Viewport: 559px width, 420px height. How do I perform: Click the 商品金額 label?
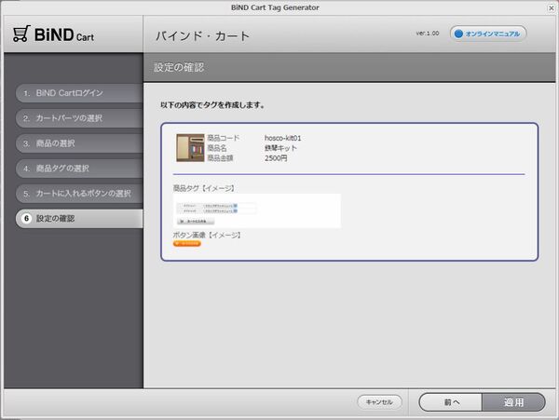click(x=220, y=157)
